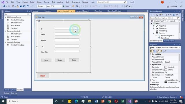185x104 pixels.
Task: Click the Open File toolbar icon
Action: 18,6
